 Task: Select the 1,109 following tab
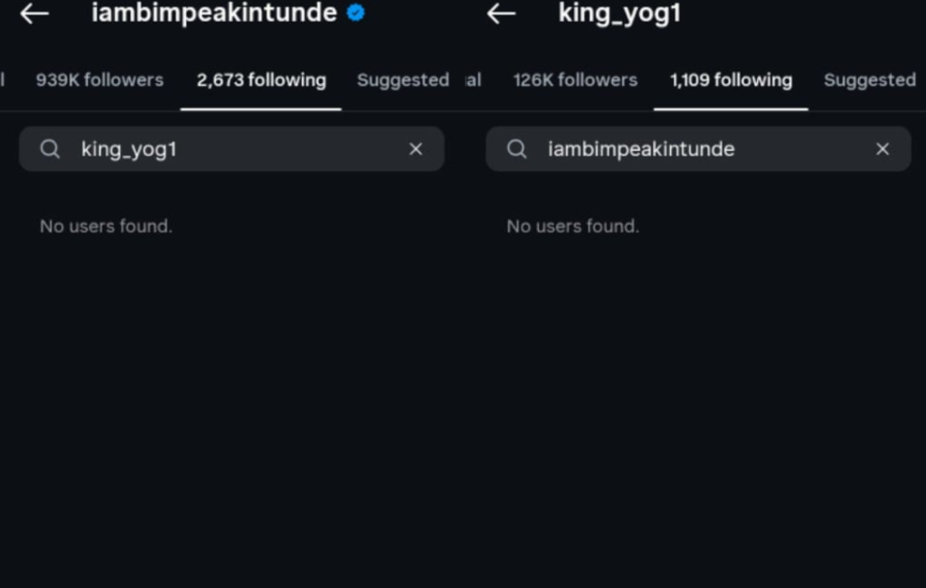(x=731, y=80)
